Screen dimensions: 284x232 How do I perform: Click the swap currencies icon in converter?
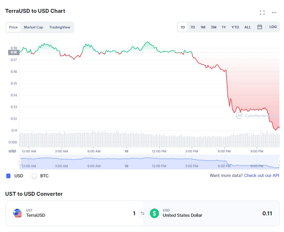click(143, 213)
